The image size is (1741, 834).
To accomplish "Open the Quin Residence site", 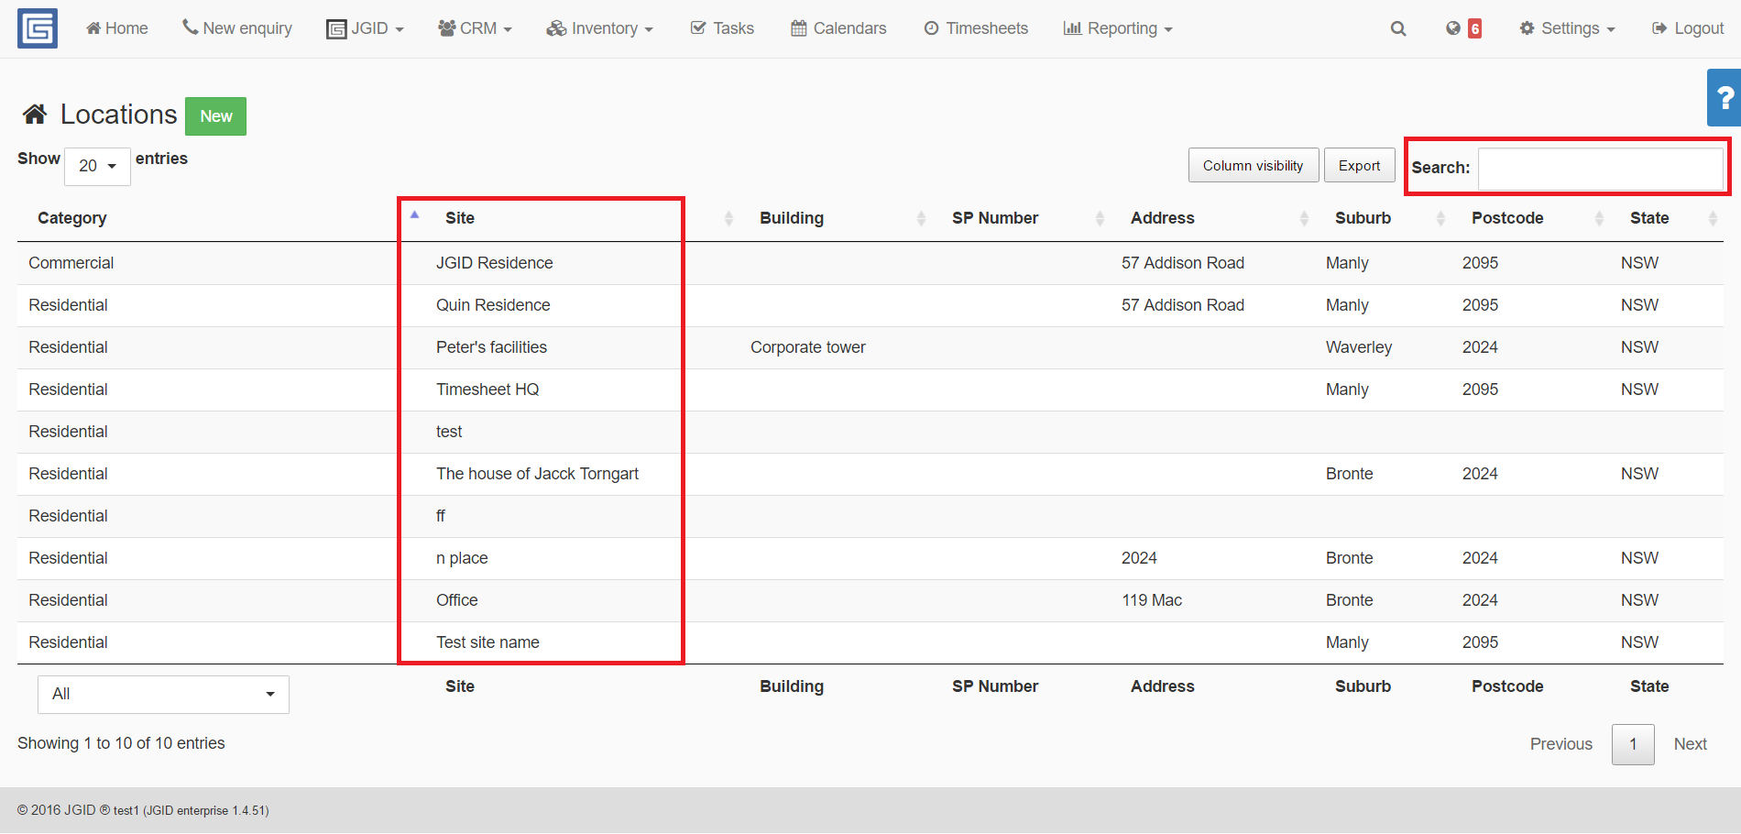I will click(x=493, y=305).
